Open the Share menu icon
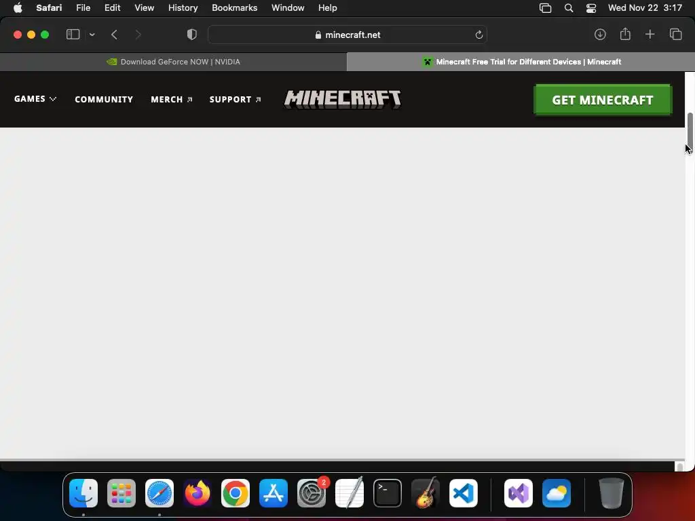The width and height of the screenshot is (695, 521). [x=625, y=34]
